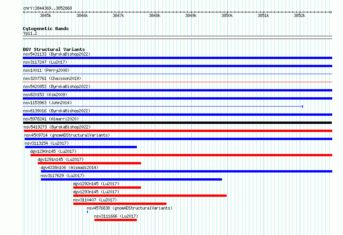Open nsv5419273 (ByrskaBishop2022) label

click(57, 127)
